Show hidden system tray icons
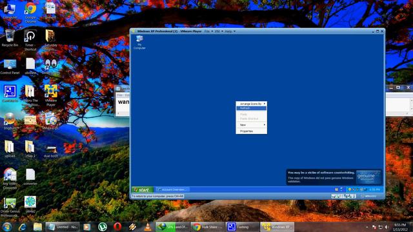This screenshot has width=413, height=232. (x=367, y=227)
